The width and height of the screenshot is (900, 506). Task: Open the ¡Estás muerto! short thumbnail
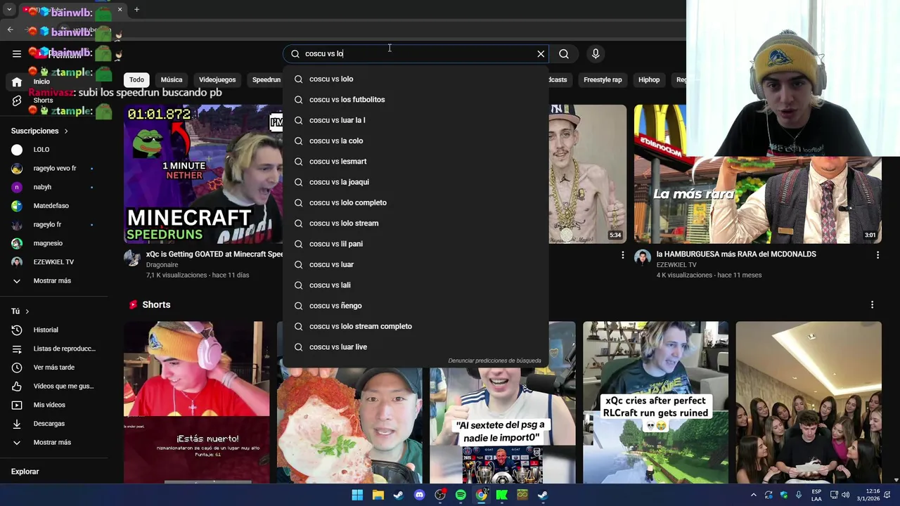pos(196,403)
